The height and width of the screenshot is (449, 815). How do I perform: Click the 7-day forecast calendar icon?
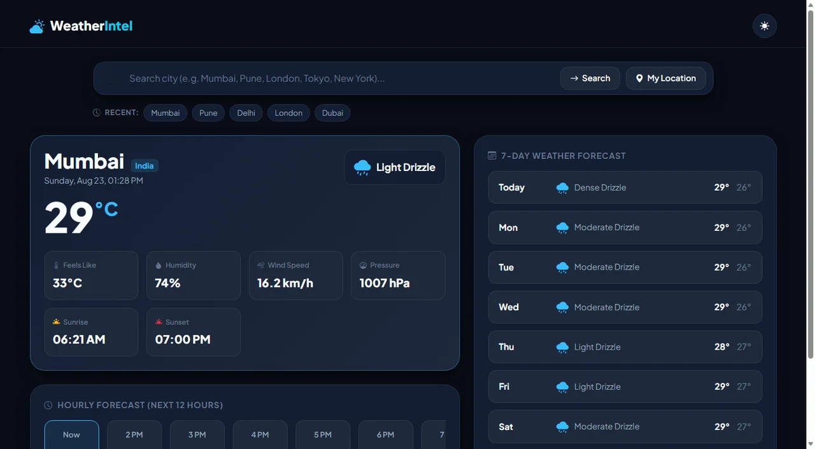(x=492, y=155)
